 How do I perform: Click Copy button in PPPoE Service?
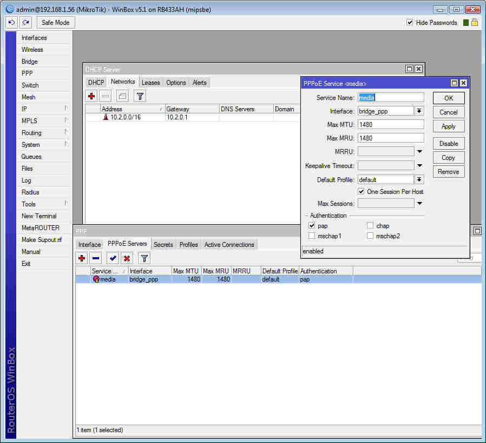[449, 157]
